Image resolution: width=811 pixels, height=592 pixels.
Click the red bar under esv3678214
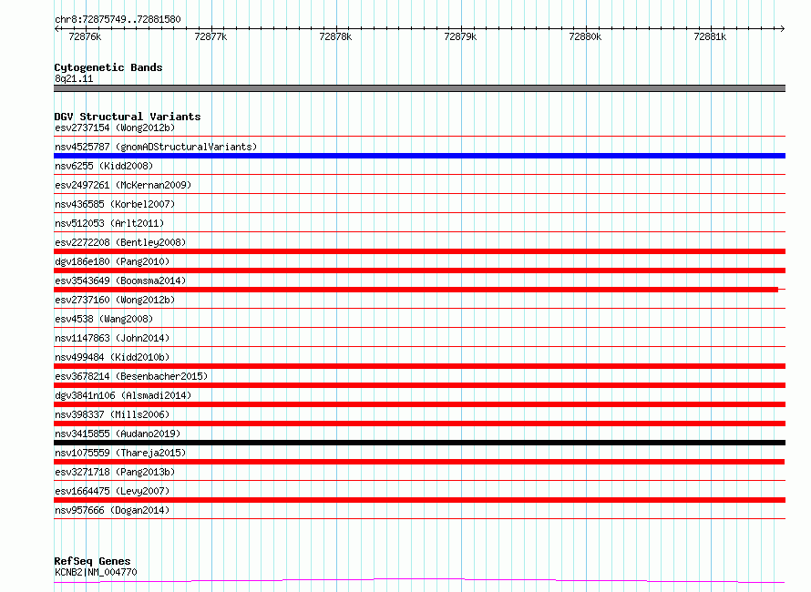click(x=419, y=385)
